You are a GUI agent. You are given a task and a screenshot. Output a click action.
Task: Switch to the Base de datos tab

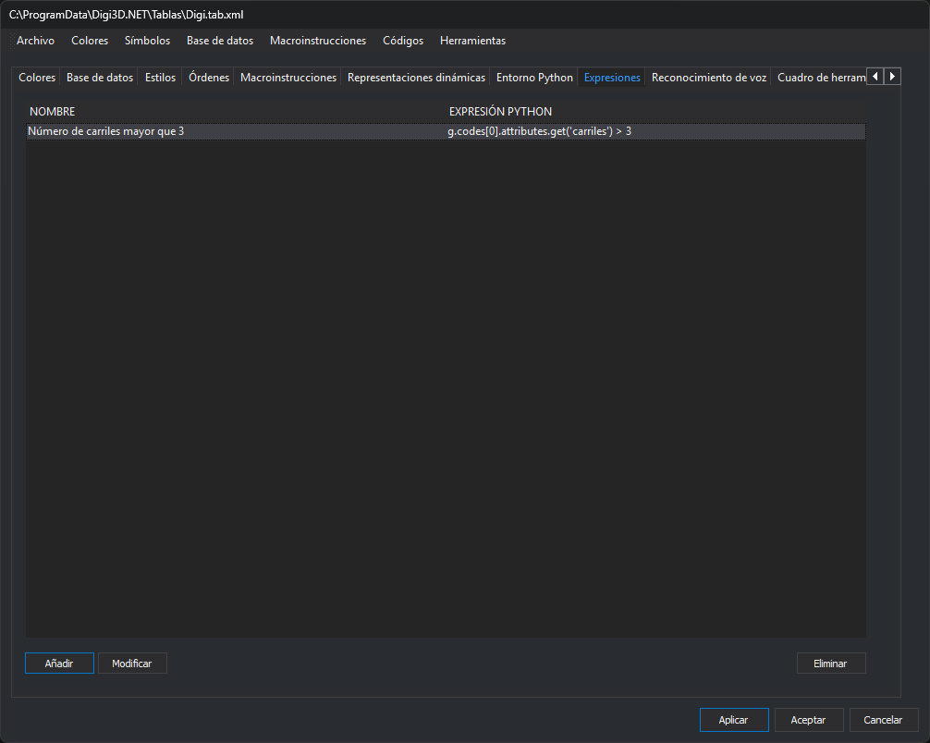(100, 77)
